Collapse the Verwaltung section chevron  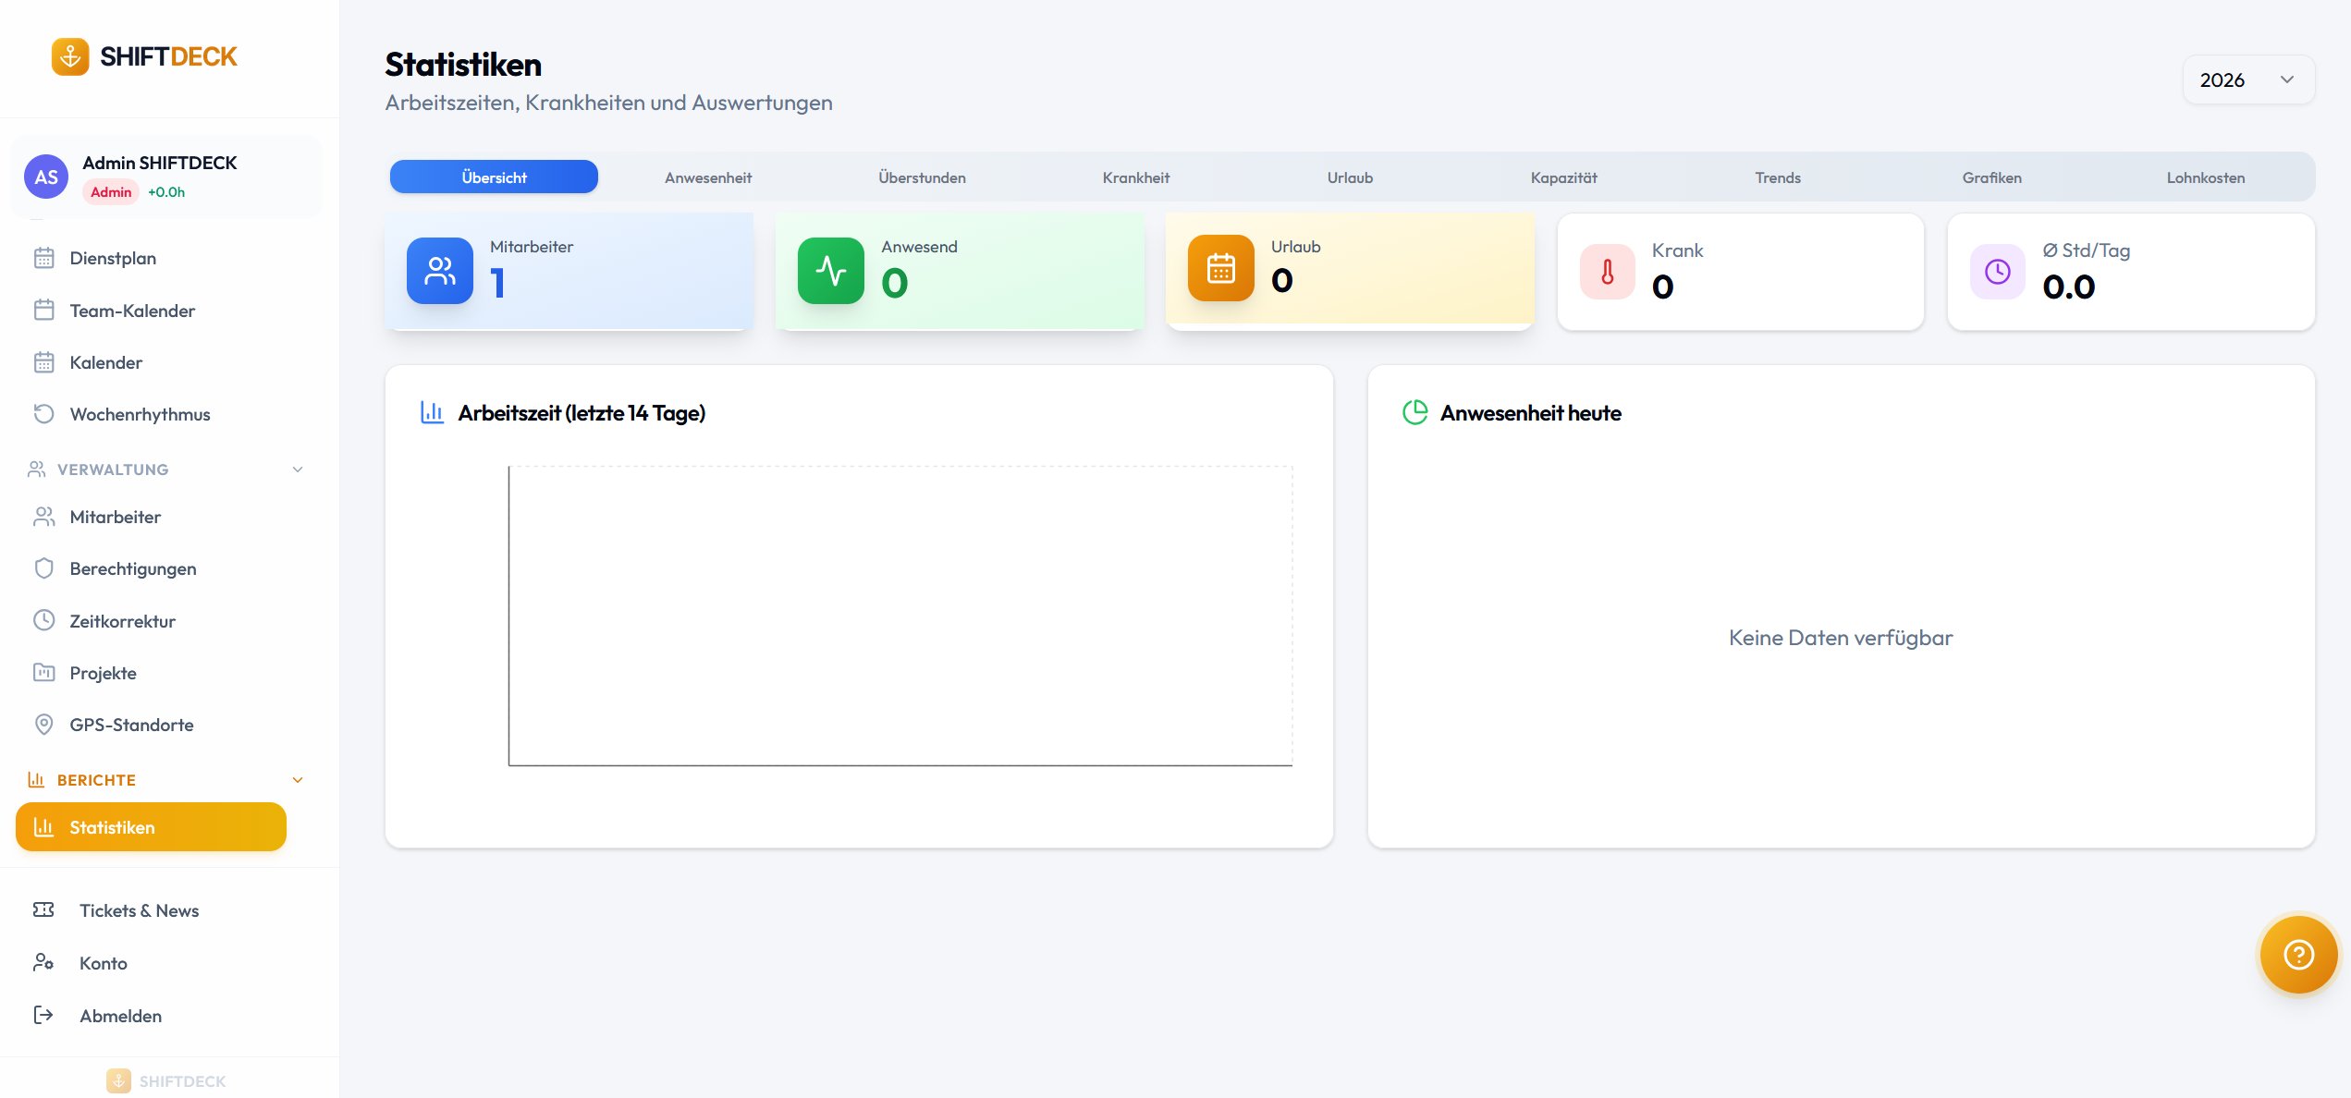click(x=298, y=470)
